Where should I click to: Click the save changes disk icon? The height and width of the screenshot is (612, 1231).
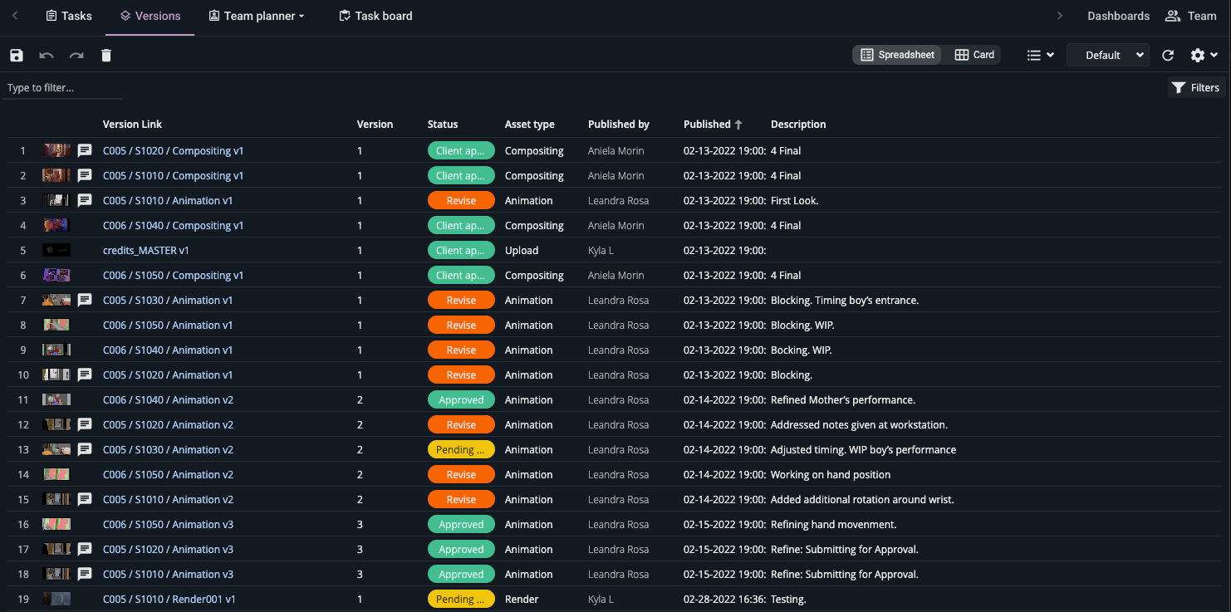17,56
